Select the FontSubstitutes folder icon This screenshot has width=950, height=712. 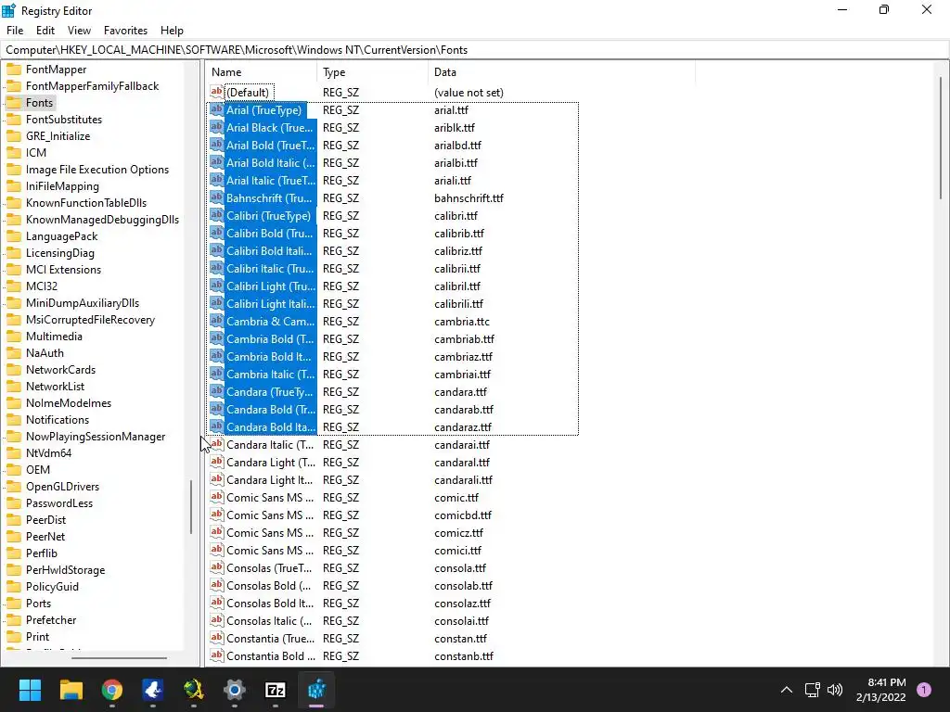click(x=14, y=120)
